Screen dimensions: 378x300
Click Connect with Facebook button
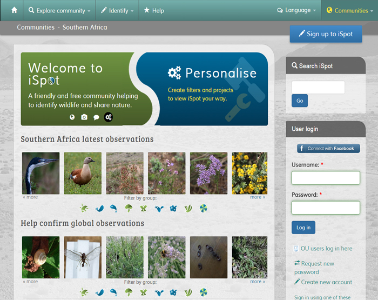tap(328, 149)
